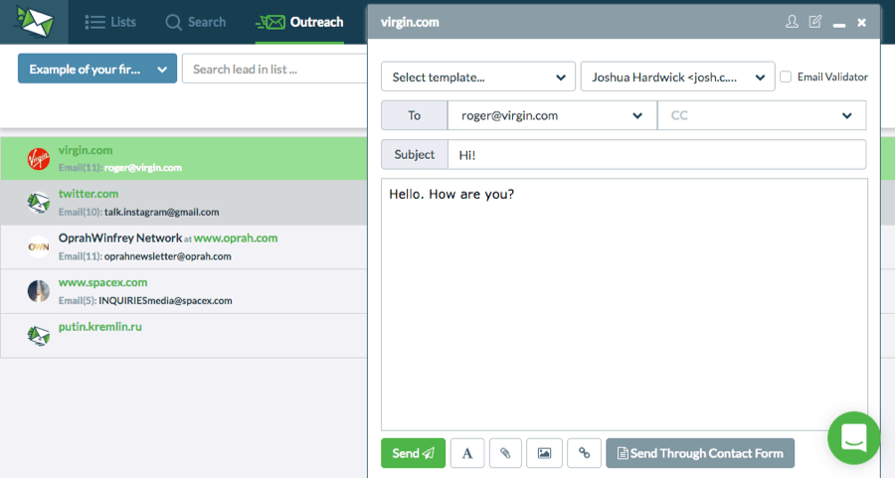Open the 'Select template...' dropdown

click(x=477, y=77)
